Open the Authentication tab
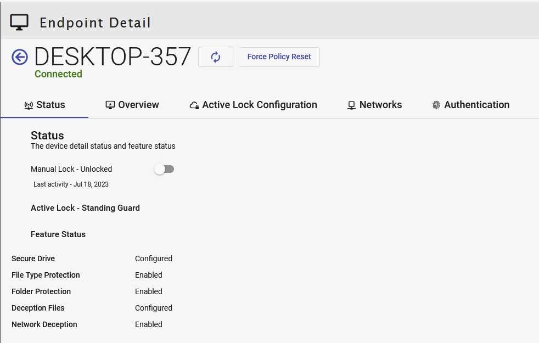 click(476, 105)
